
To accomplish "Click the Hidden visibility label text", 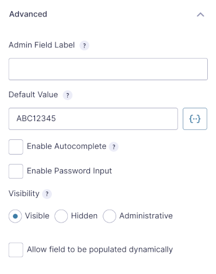I will pyautogui.click(x=84, y=216).
